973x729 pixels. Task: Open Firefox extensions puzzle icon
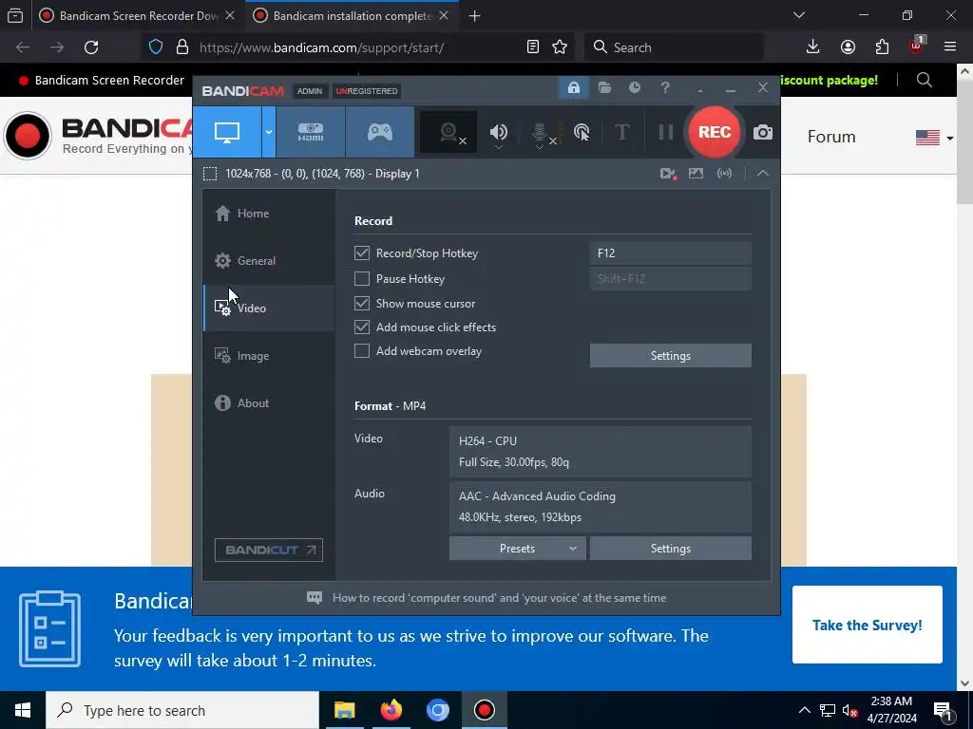click(x=882, y=47)
